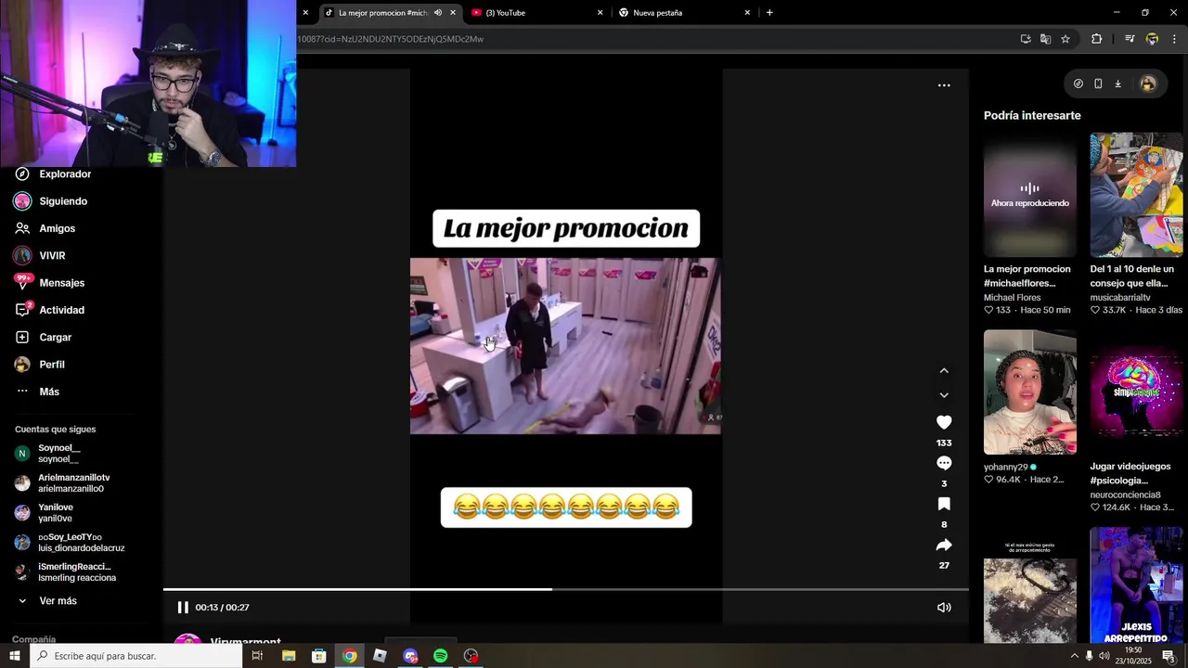
Task: Open Mensajes inbox
Action: coord(49,283)
